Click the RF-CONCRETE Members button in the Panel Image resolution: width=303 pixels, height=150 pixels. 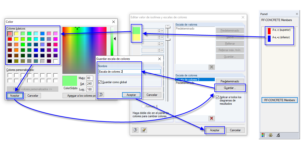click(280, 100)
